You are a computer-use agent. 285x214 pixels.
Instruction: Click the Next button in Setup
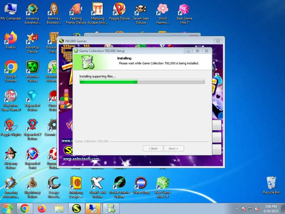174,149
